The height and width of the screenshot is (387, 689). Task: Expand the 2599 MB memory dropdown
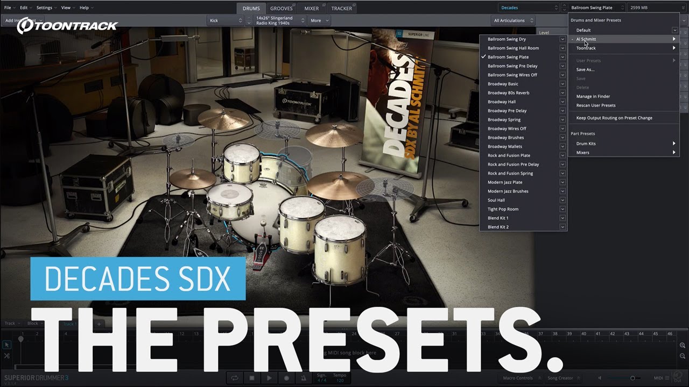click(657, 8)
